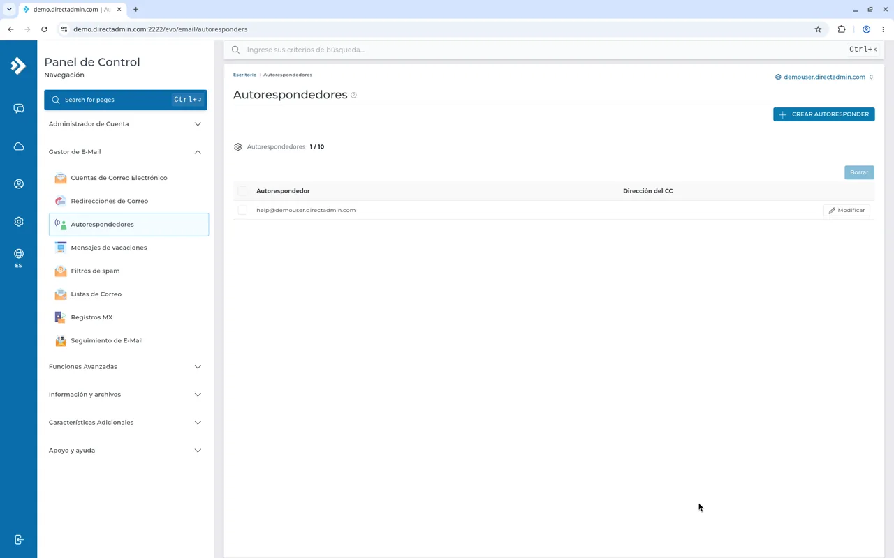Toggle the select-all checkbox in table header
The height and width of the screenshot is (558, 894).
(242, 191)
